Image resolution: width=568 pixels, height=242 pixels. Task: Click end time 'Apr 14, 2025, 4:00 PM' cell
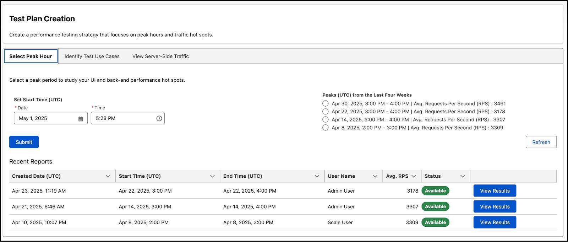point(249,206)
